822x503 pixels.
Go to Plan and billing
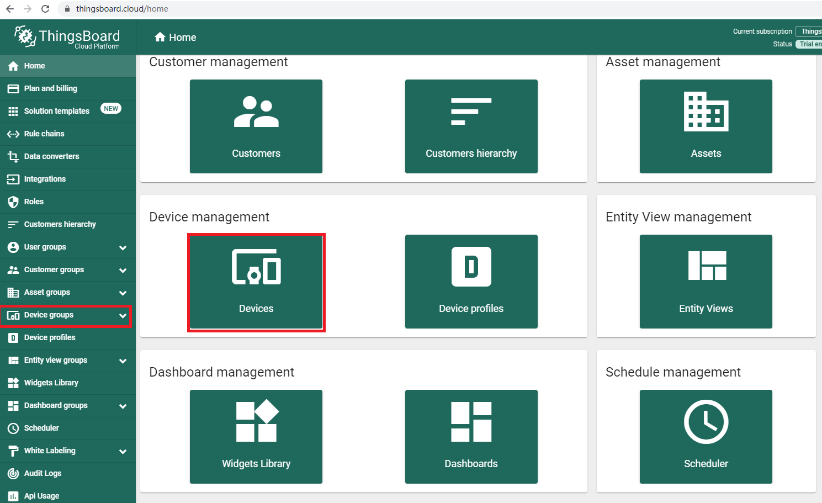[50, 88]
